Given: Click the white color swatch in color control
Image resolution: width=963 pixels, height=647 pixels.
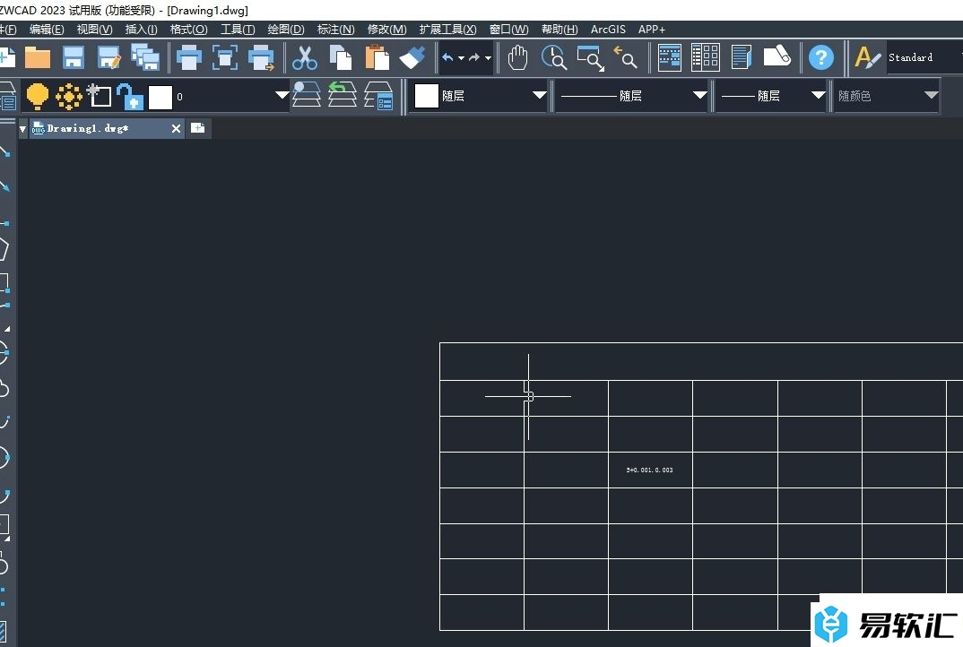Looking at the screenshot, I should click(427, 96).
